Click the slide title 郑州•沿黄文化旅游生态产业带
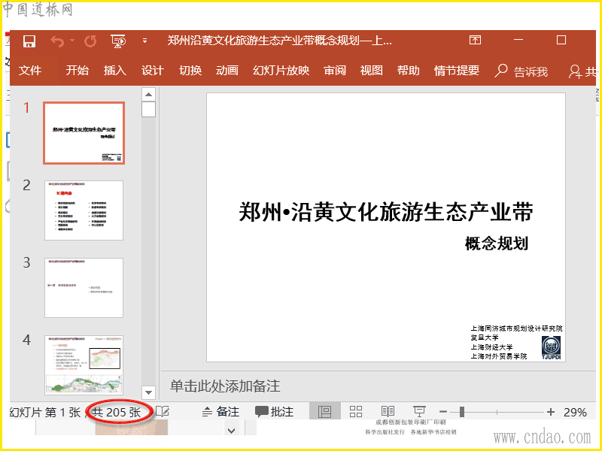Viewport: 602px width, 451px height. tap(386, 212)
